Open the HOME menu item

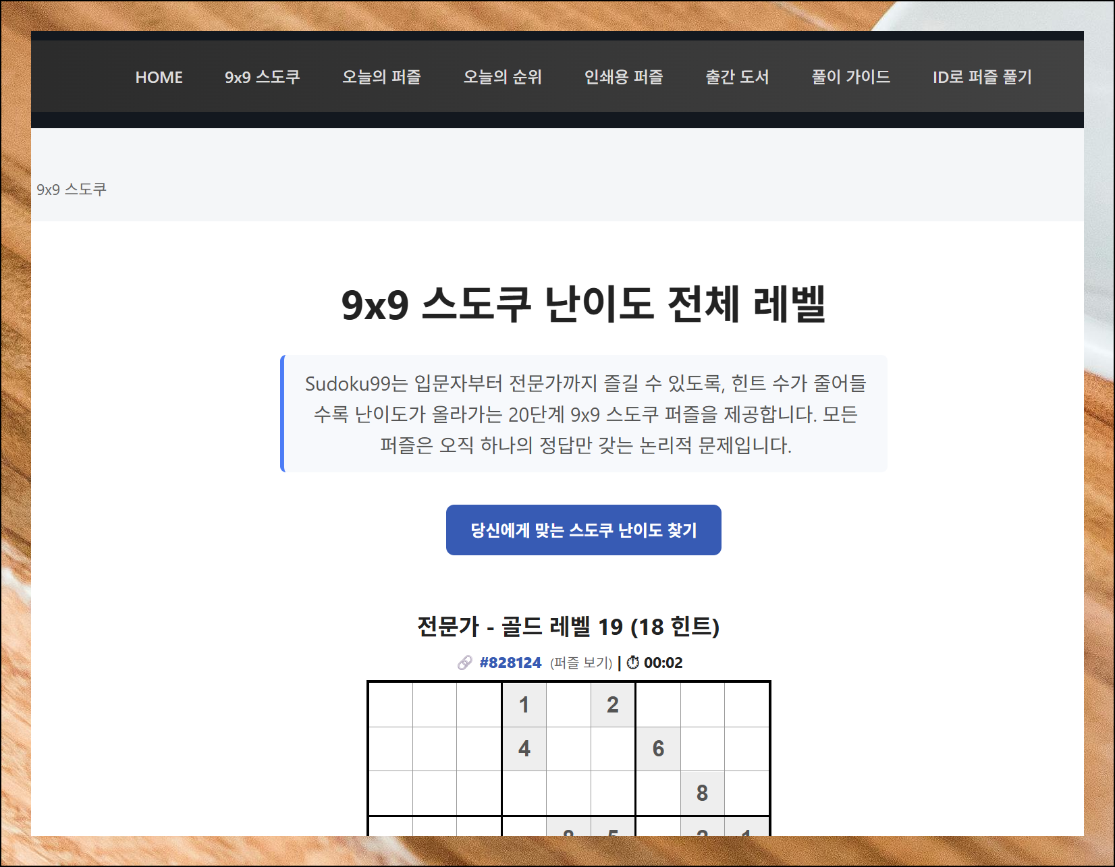(159, 77)
